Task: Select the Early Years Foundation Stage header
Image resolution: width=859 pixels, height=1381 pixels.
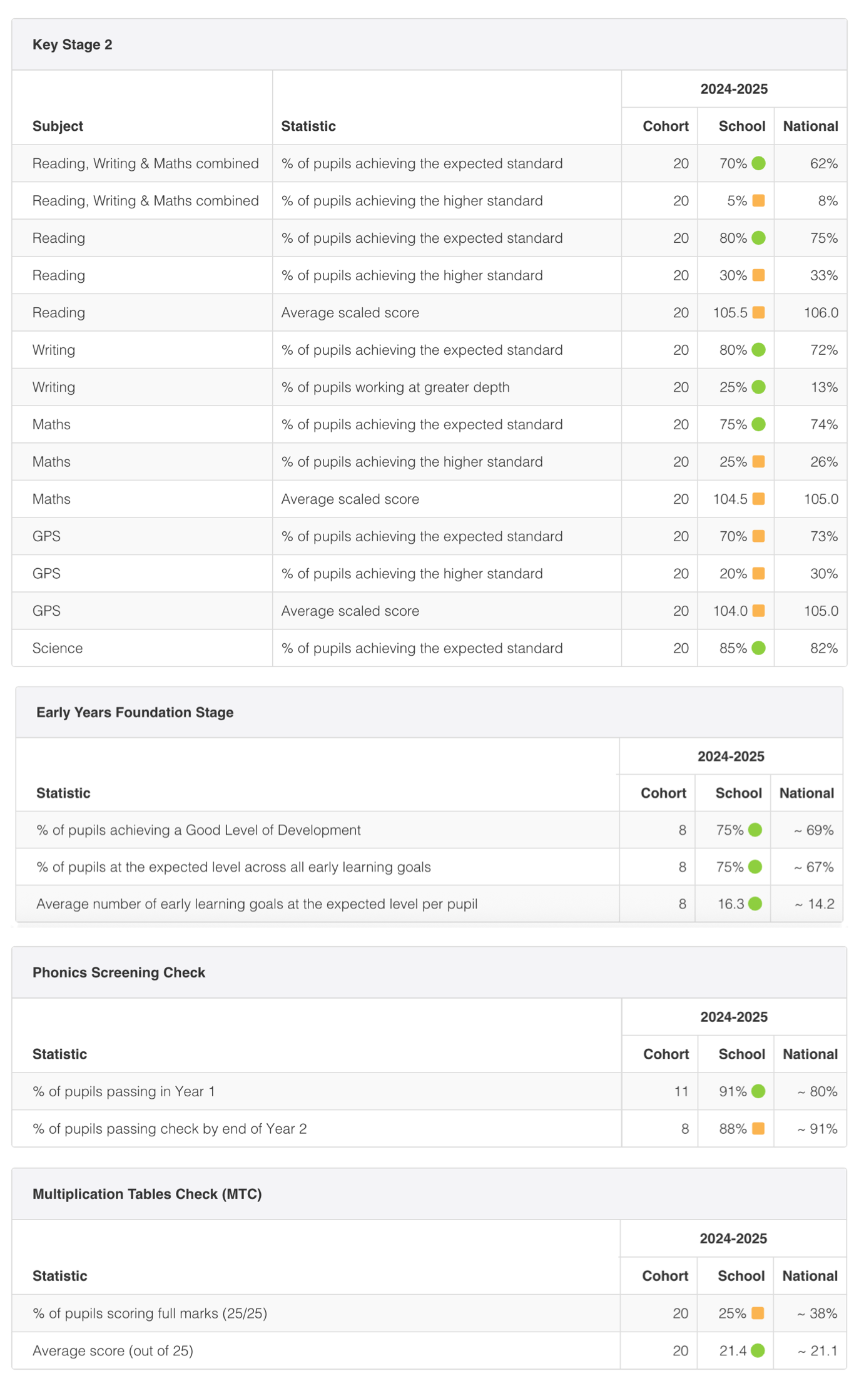Action: pyautogui.click(x=429, y=712)
